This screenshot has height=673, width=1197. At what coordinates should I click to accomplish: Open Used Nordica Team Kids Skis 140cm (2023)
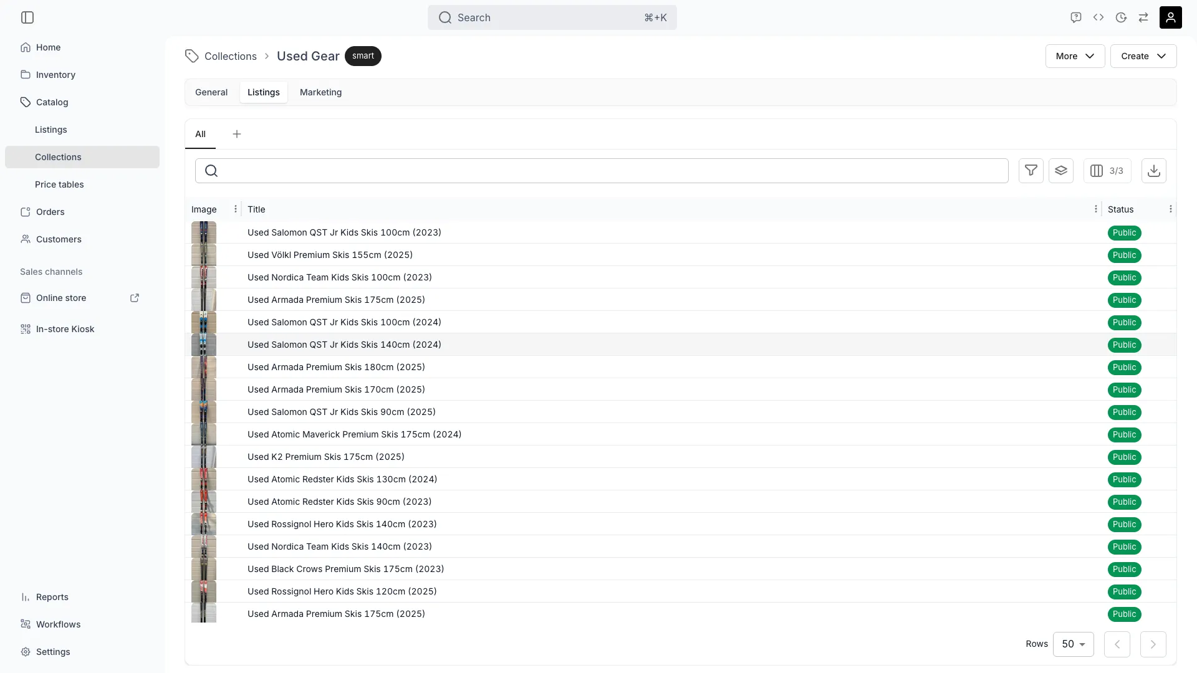[x=339, y=547]
